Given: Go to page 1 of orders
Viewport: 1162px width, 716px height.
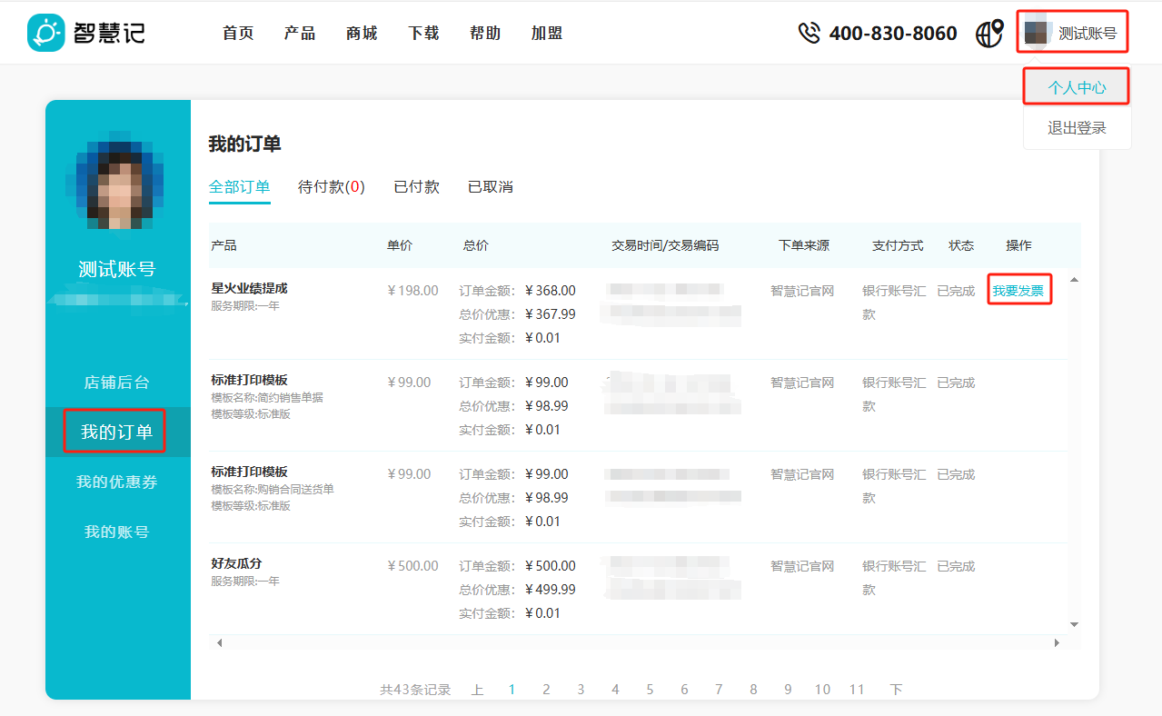Looking at the screenshot, I should [x=511, y=690].
